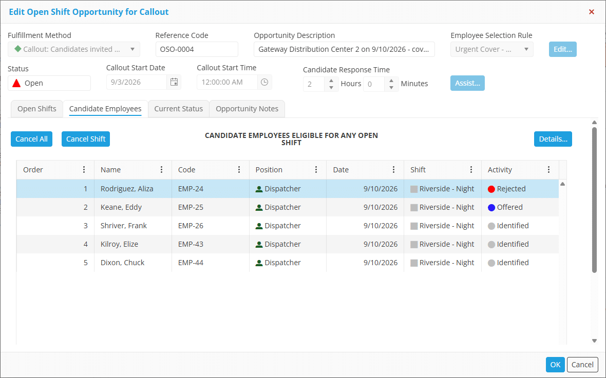
Task: Click the panel scroll-down arrow
Action: coord(594,341)
